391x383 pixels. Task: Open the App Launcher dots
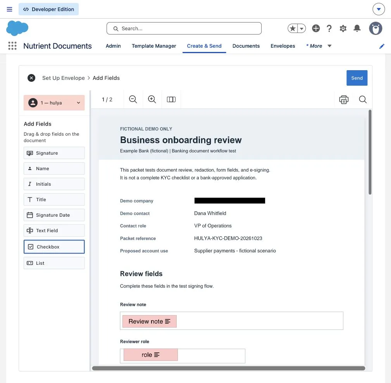coord(12,46)
